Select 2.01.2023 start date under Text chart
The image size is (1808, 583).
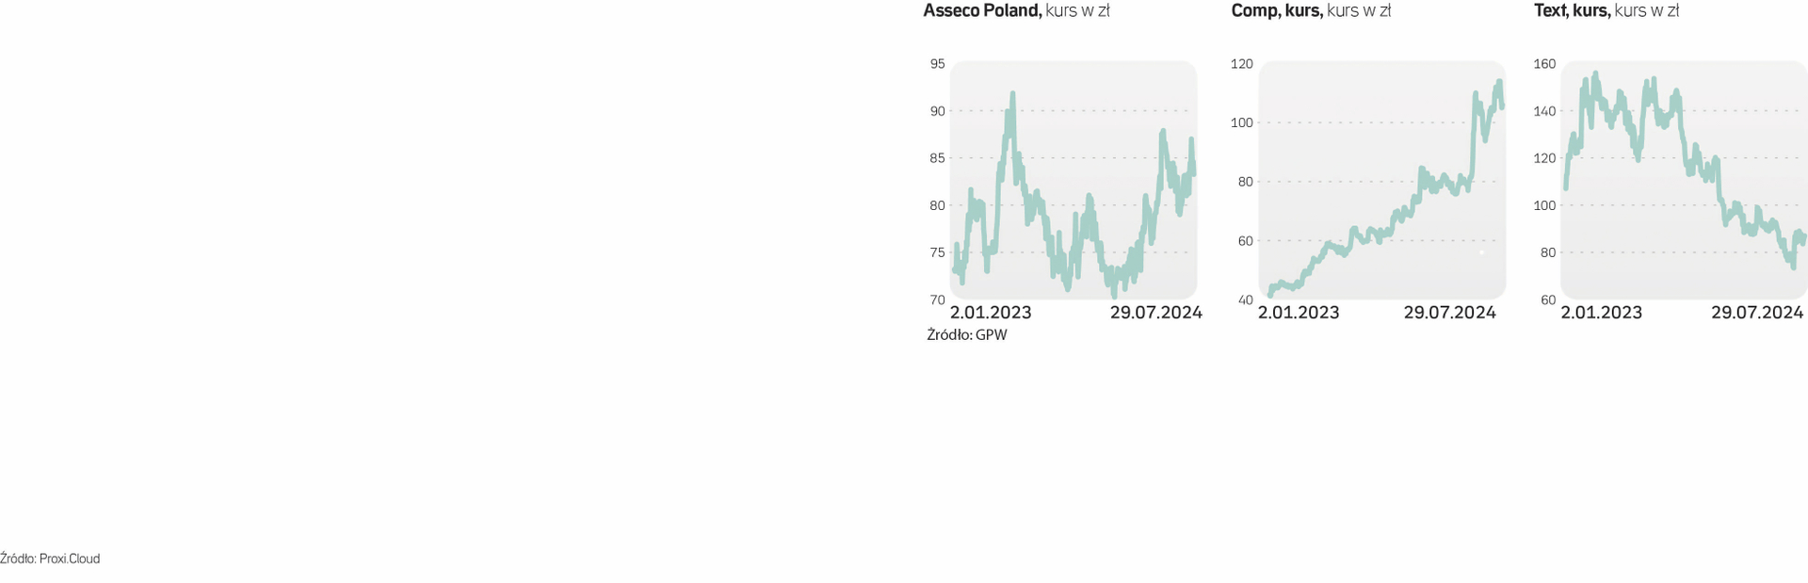tap(1601, 313)
